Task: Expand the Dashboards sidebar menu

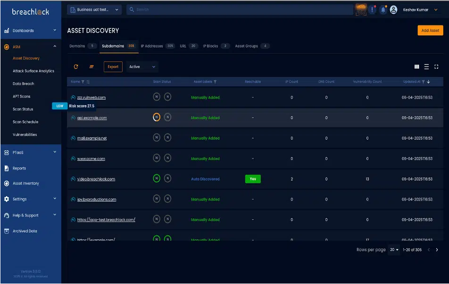Action: tap(55, 30)
